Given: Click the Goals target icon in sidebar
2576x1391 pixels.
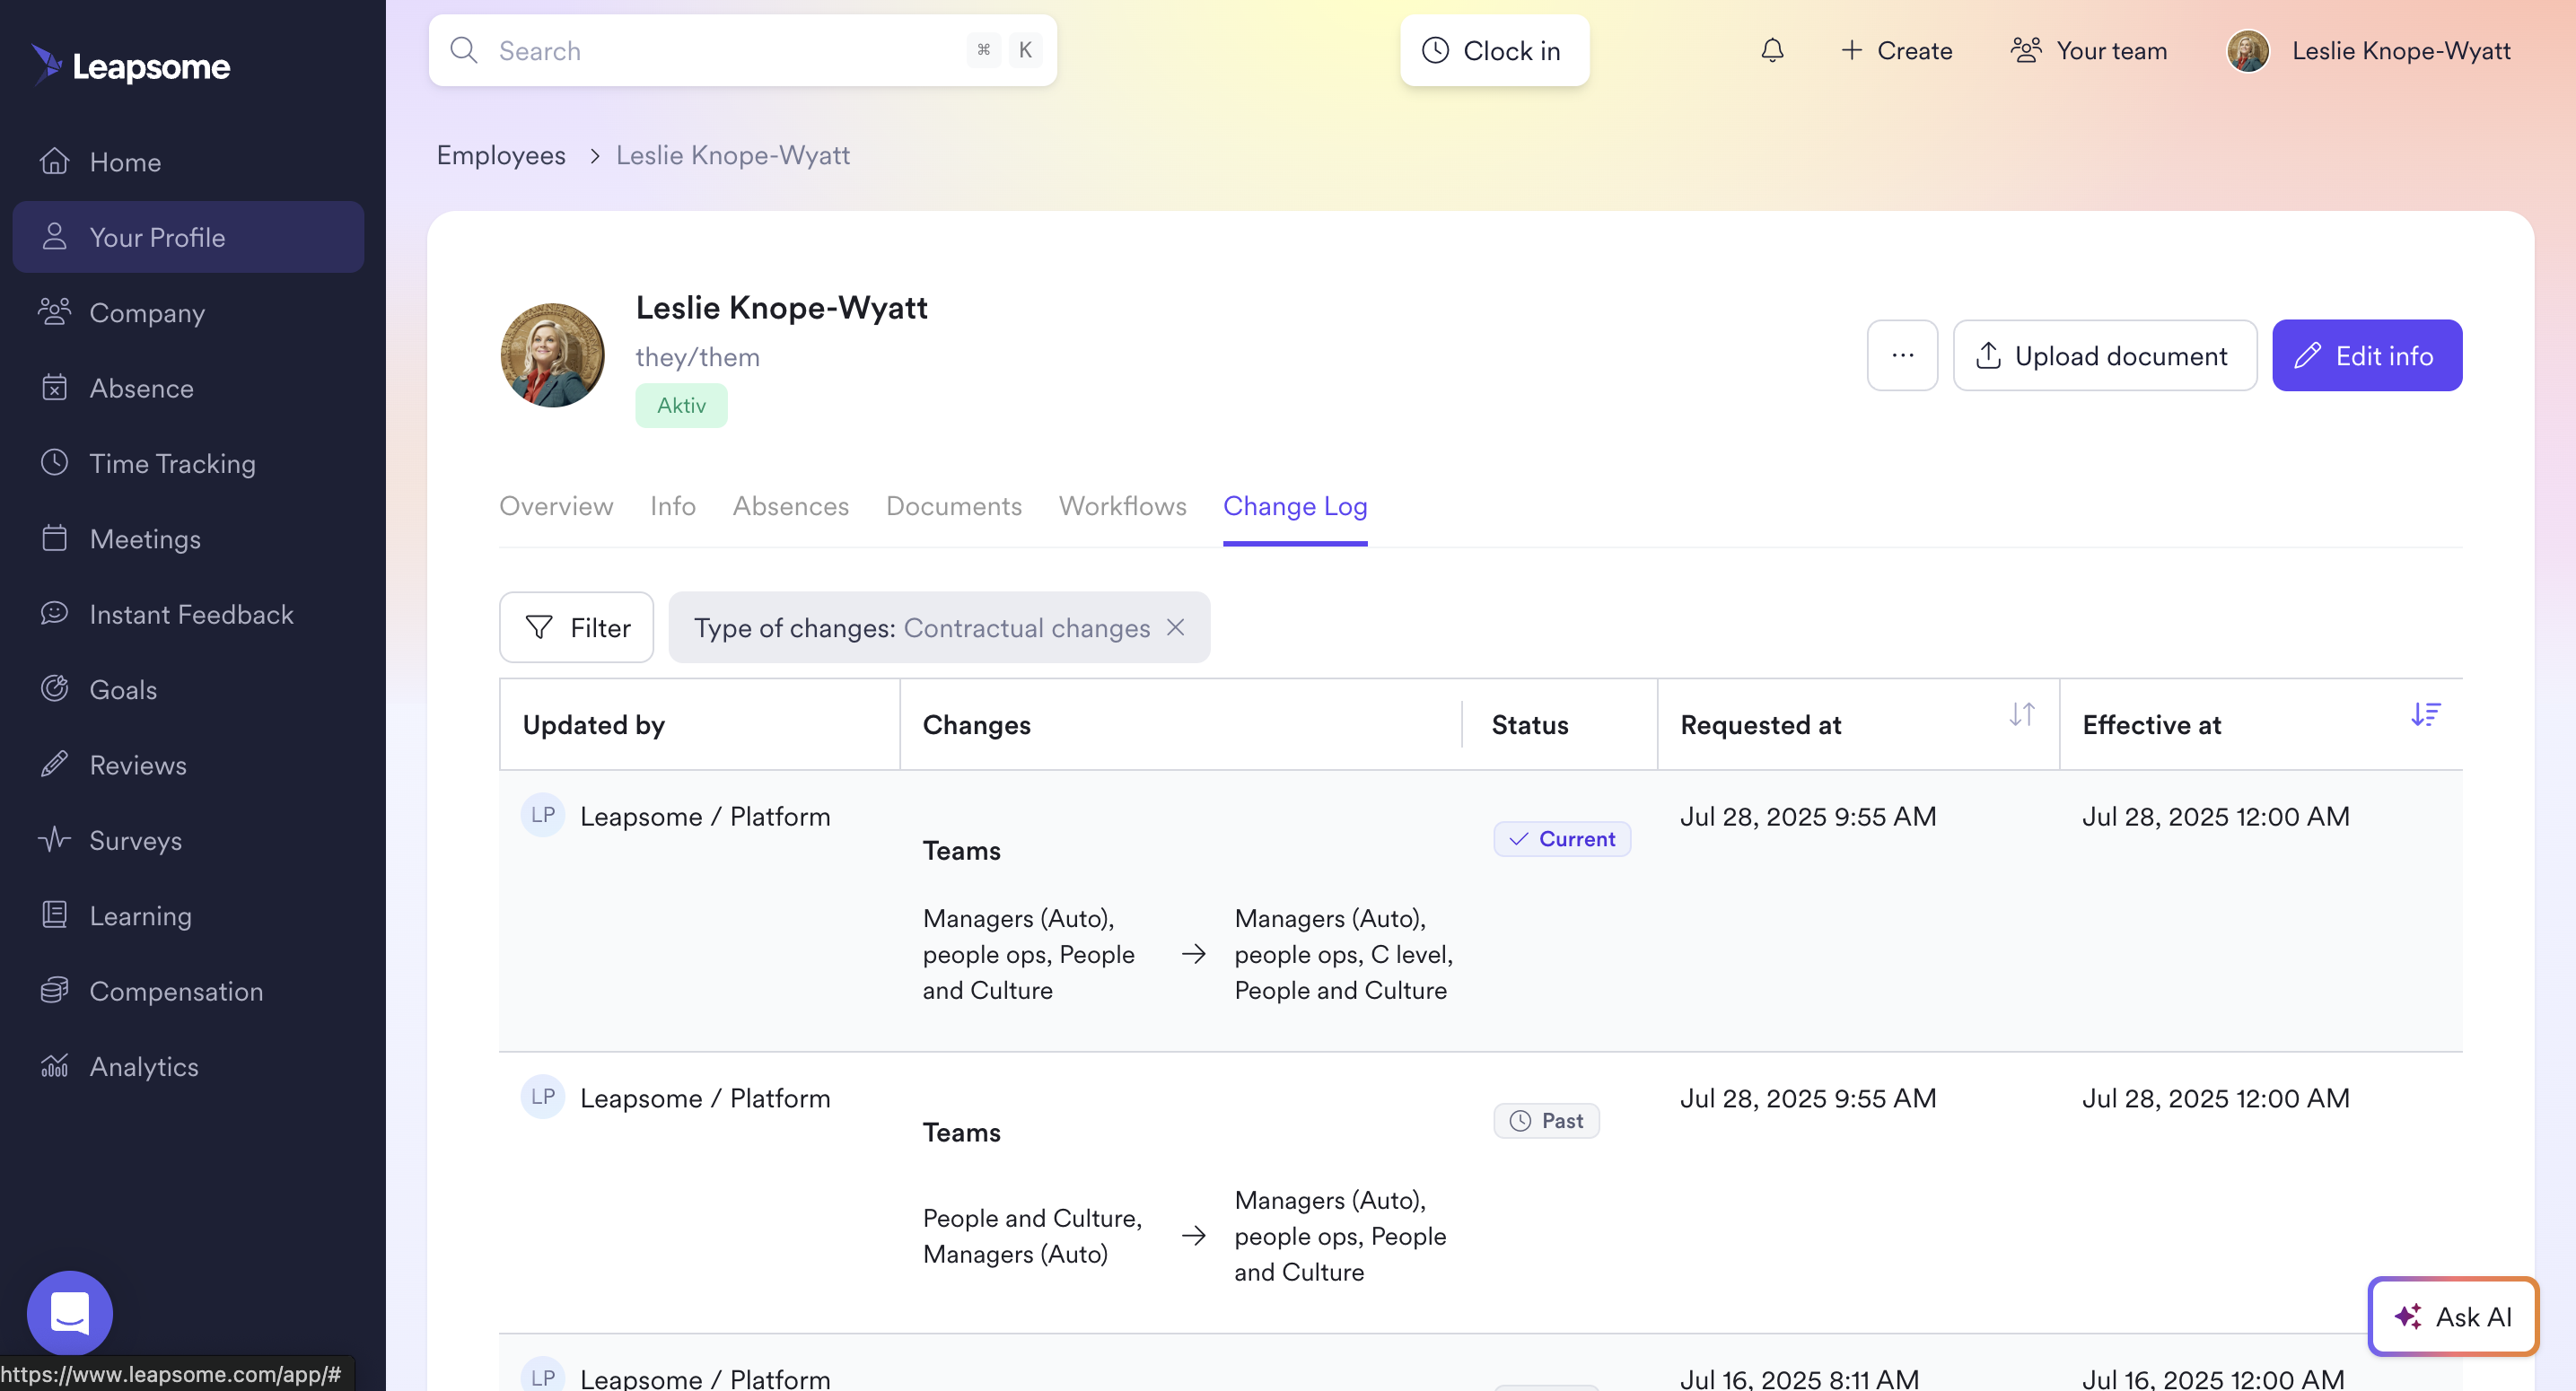Looking at the screenshot, I should pyautogui.click(x=54, y=689).
